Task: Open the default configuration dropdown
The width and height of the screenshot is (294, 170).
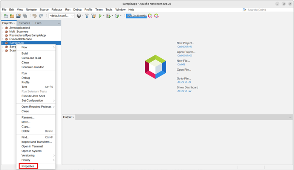Action: click(x=61, y=16)
